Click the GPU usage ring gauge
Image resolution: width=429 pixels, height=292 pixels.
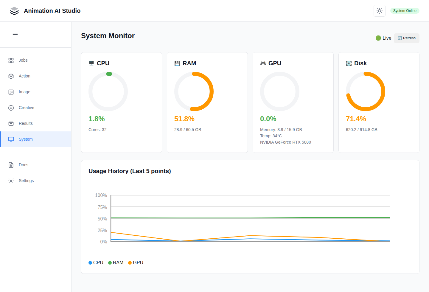click(280, 91)
